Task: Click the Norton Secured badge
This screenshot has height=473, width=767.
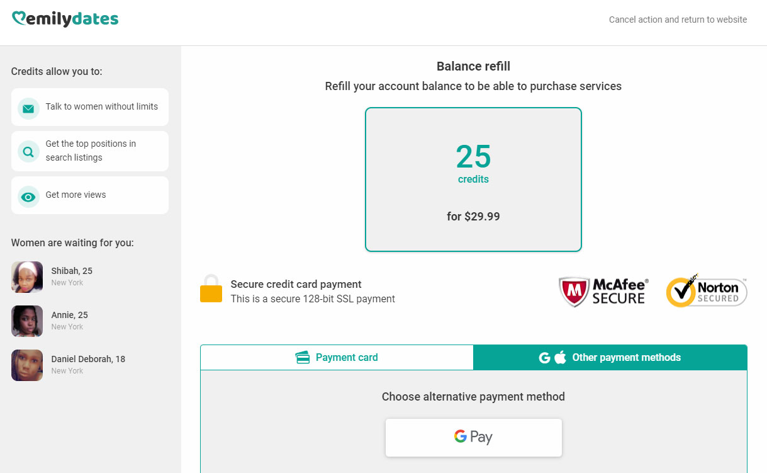Action: coord(706,292)
